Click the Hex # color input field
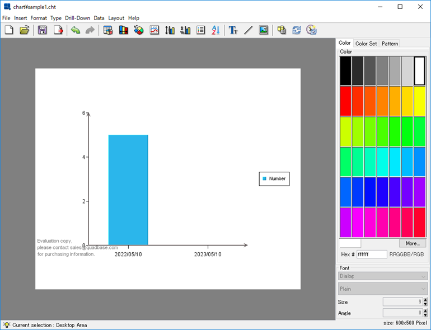431x330 pixels. (x=372, y=254)
